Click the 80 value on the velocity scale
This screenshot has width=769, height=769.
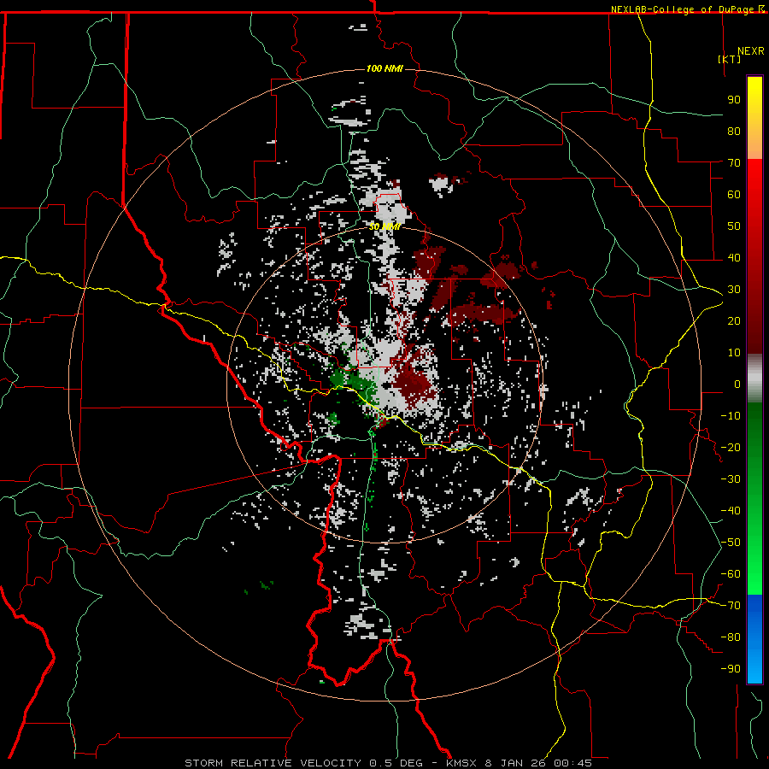(734, 132)
